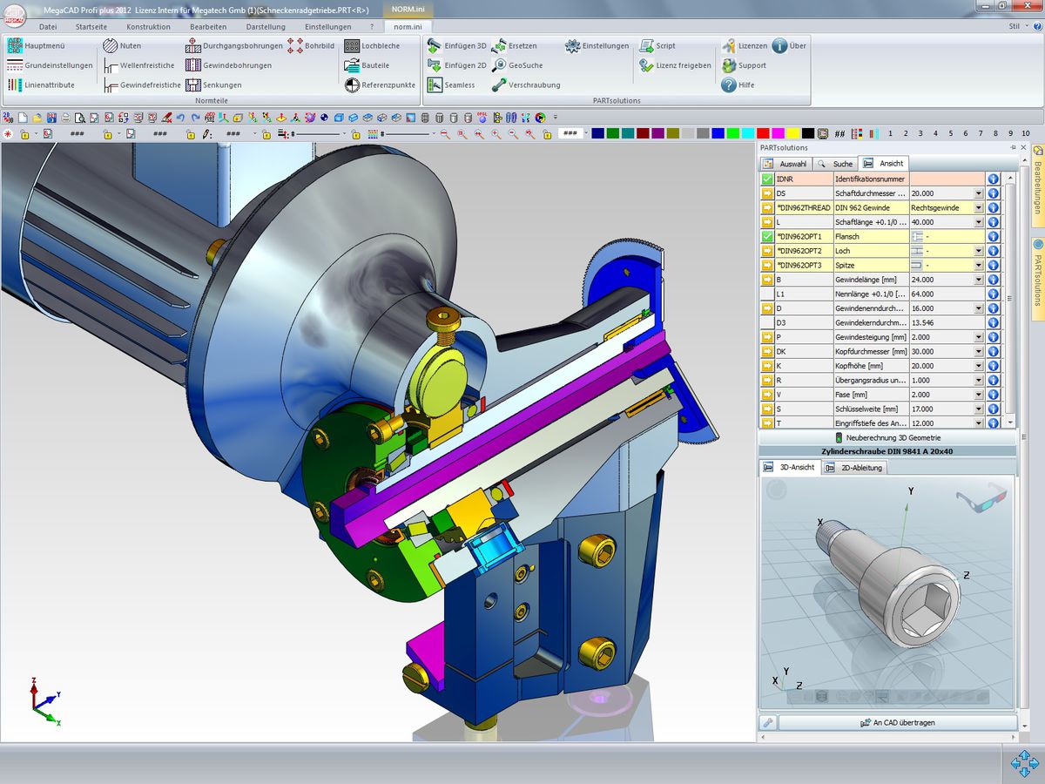This screenshot has height=784, width=1045.
Task: Select the Senkungen tool
Action: tap(193, 85)
